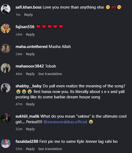This screenshot has height=153, width=132.
Task: Reply to safi.khan.boss comment
Action: 28,15
